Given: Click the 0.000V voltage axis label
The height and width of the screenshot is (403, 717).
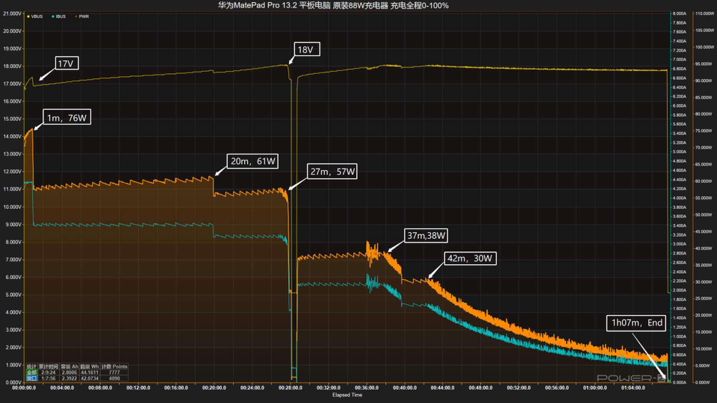Looking at the screenshot, I should click(x=13, y=382).
